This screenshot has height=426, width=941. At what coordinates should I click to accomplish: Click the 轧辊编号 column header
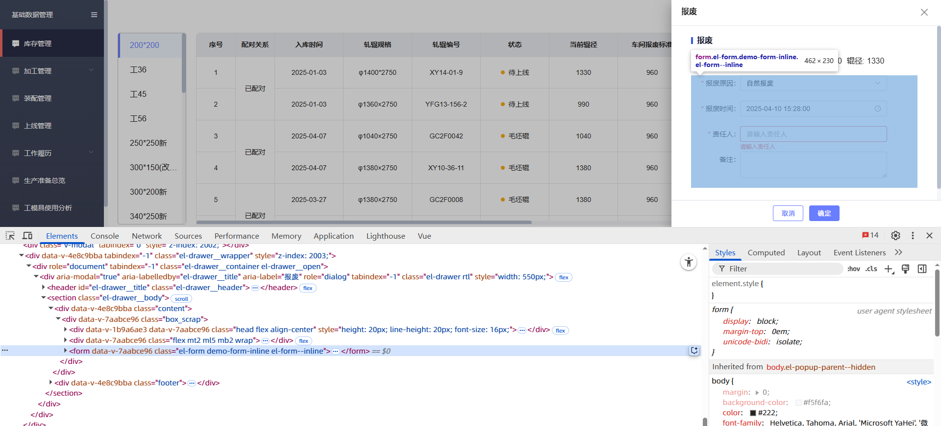pyautogui.click(x=446, y=45)
